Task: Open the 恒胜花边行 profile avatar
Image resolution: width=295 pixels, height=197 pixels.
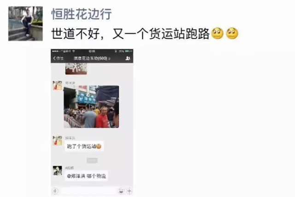Action: click(x=25, y=24)
